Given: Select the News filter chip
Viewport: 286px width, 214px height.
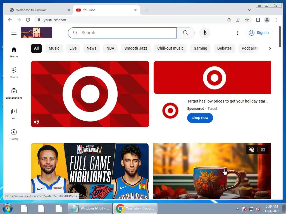Looking at the screenshot, I should pos(91,48).
